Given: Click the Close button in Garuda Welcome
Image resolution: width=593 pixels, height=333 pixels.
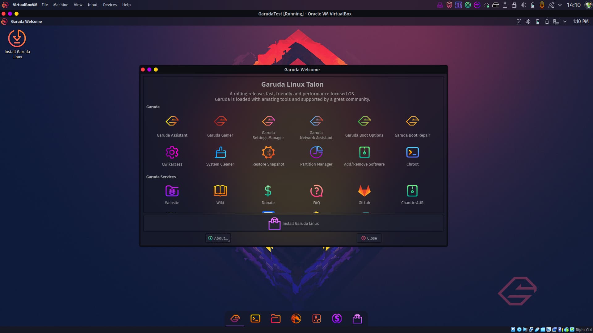Looking at the screenshot, I should point(369,238).
